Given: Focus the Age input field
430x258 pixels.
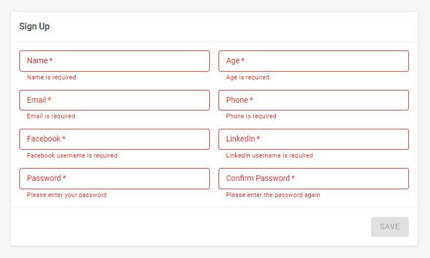Looking at the screenshot, I should [313, 61].
